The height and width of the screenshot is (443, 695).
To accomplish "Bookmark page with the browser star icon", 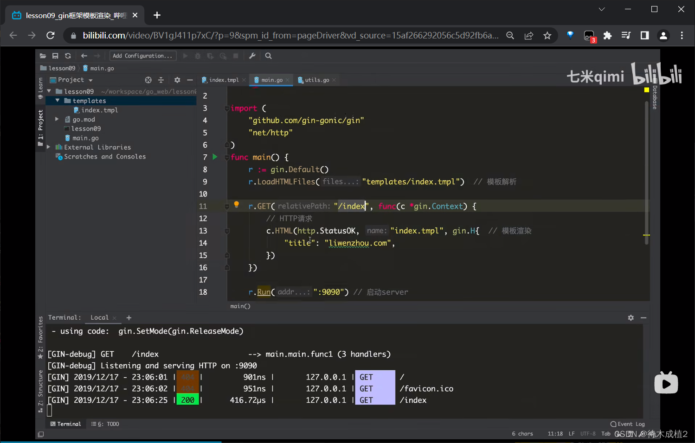I will 547,36.
